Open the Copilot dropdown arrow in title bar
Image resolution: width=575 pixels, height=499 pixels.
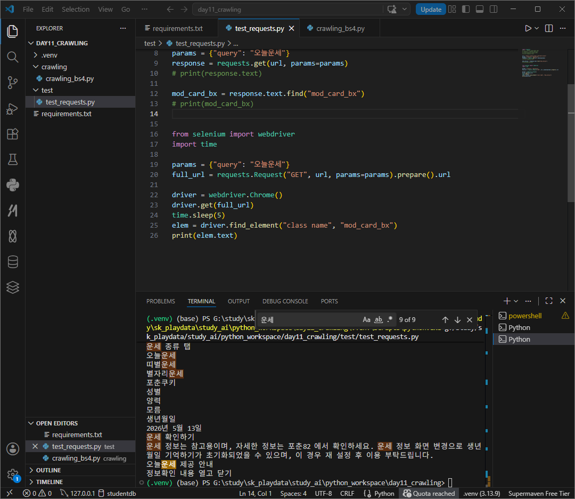pyautogui.click(x=404, y=9)
